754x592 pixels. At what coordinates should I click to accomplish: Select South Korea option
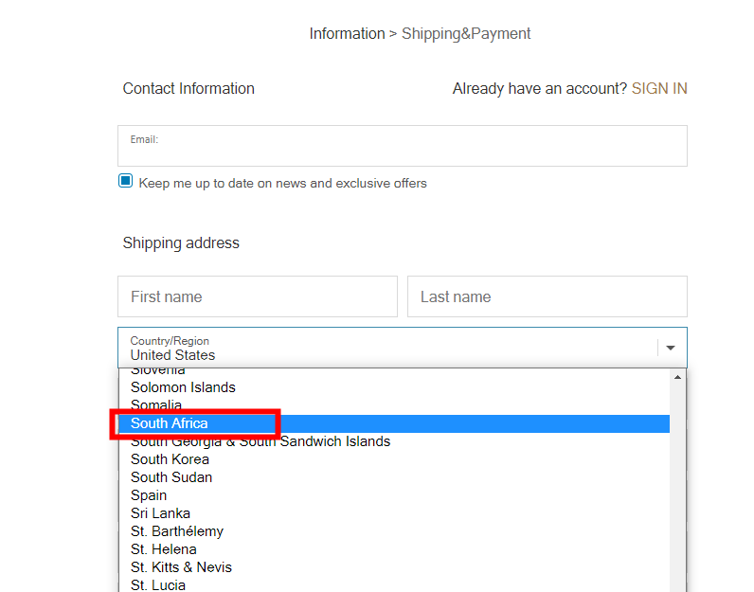tap(170, 459)
